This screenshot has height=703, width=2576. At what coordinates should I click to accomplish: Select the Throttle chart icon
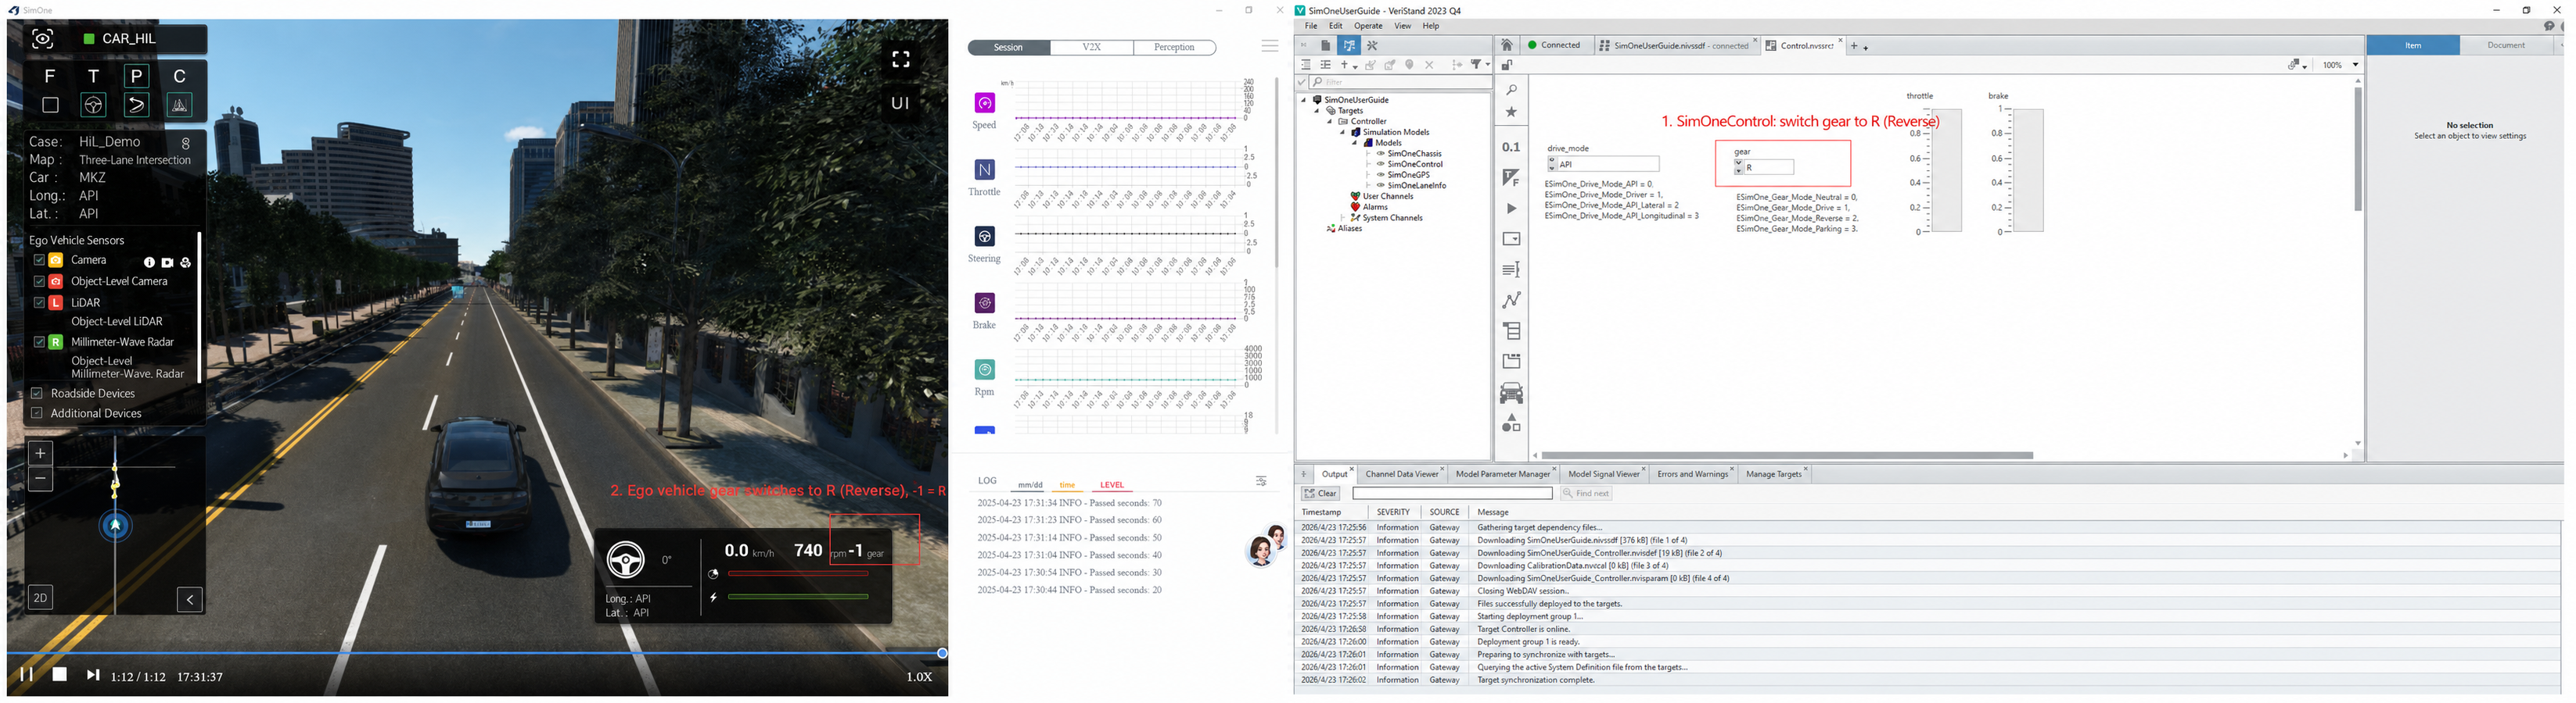985,170
